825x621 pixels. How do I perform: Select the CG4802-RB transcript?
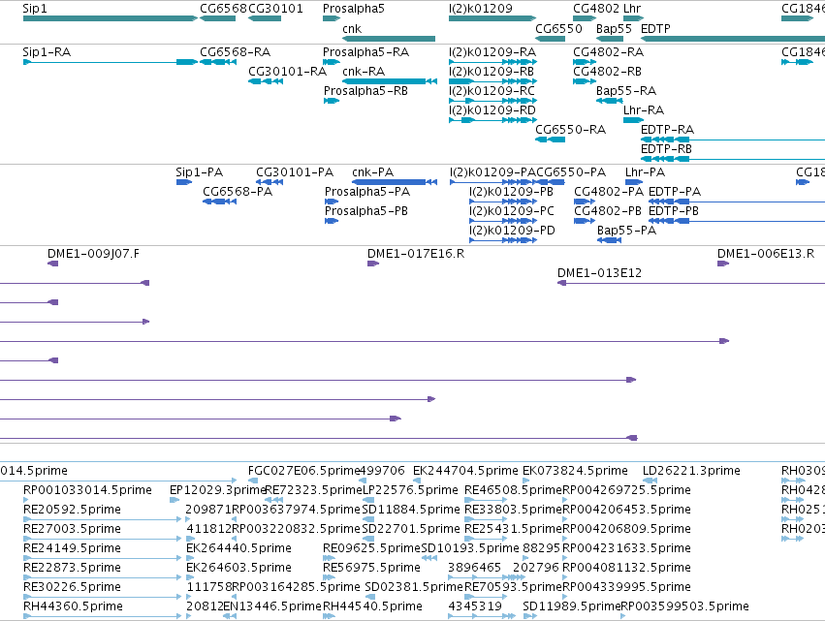585,81
